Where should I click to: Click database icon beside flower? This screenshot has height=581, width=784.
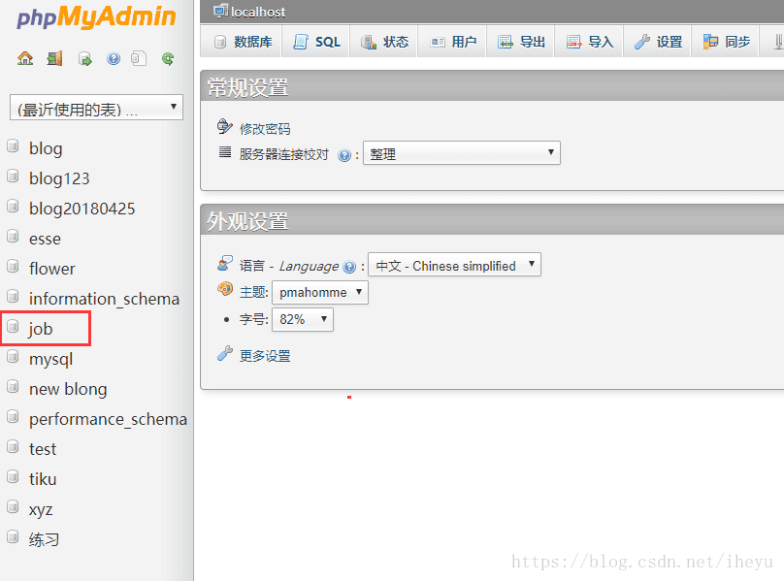click(13, 267)
